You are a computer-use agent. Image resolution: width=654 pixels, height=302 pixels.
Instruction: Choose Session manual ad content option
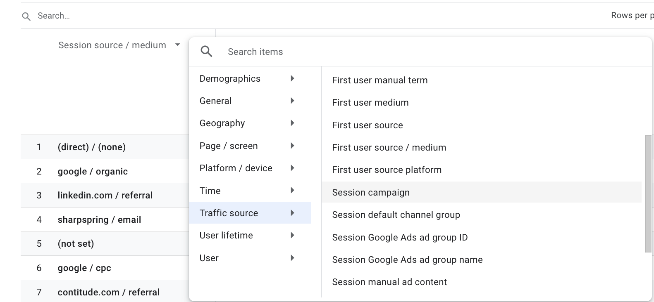click(x=389, y=282)
